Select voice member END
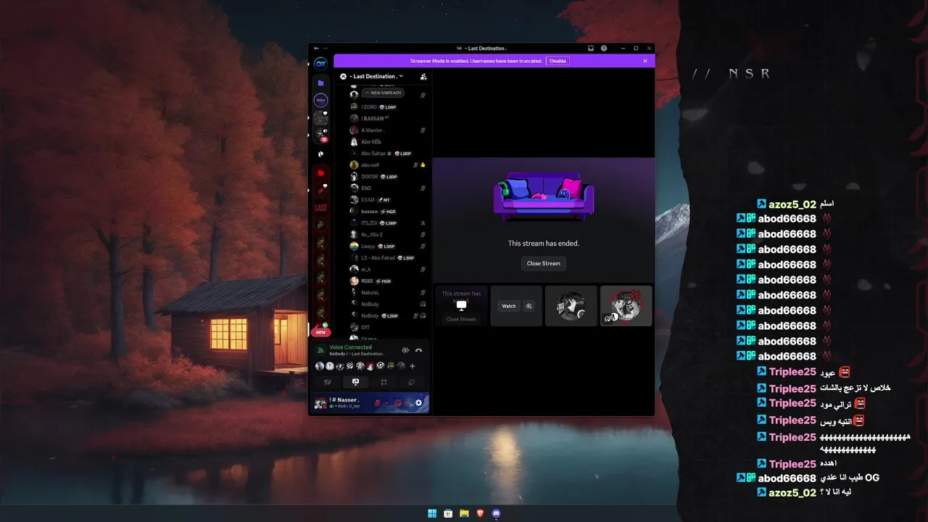 point(388,188)
